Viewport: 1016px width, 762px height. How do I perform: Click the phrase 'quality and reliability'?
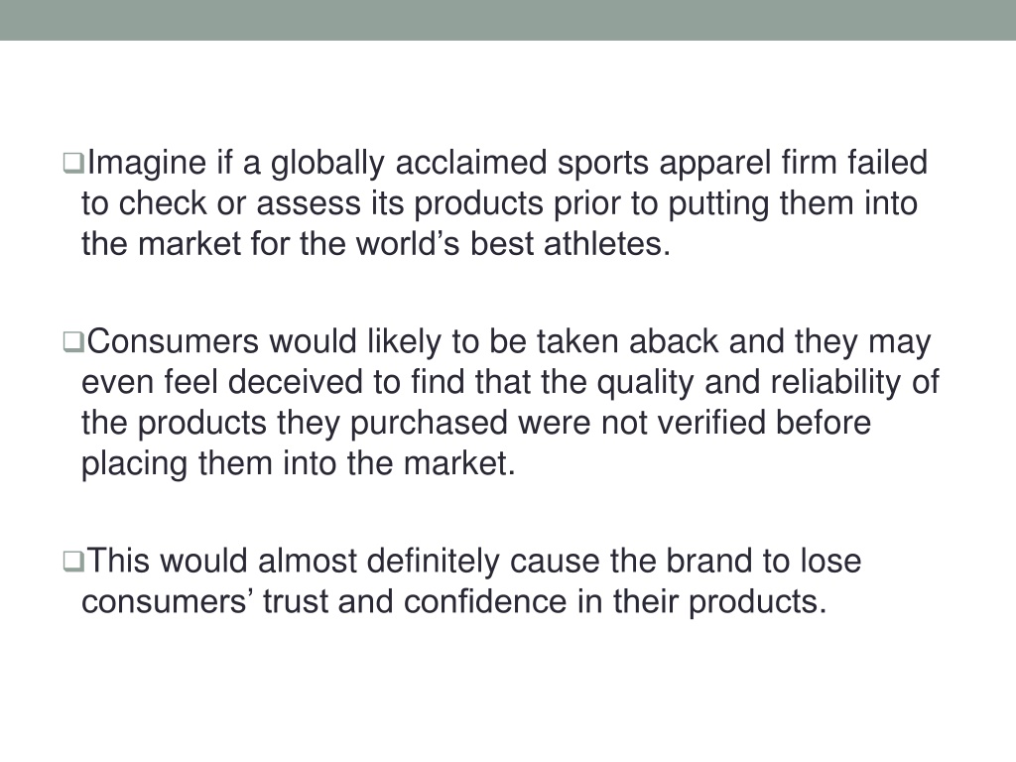click(748, 383)
